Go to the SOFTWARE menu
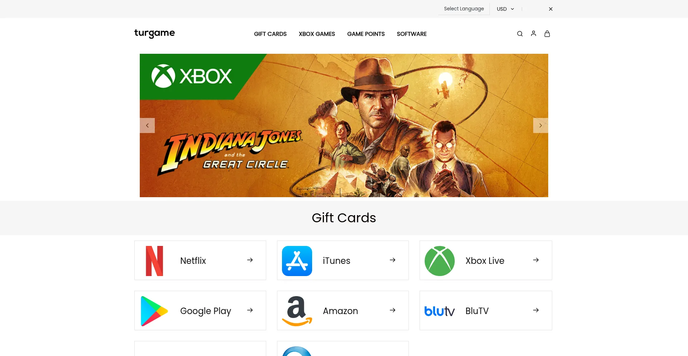Screen dimensions: 688x356 412,34
